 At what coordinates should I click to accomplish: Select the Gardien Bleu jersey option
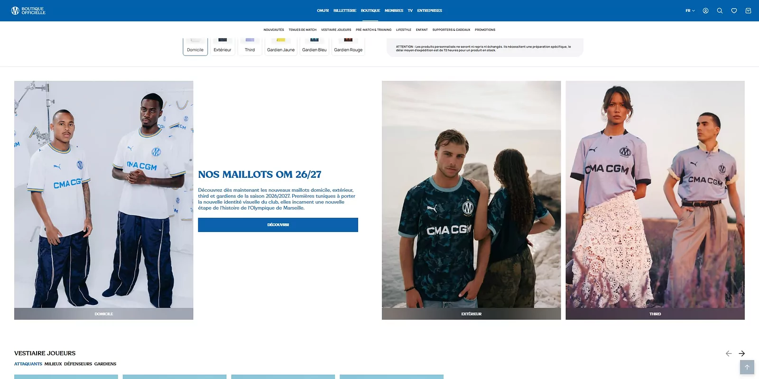coord(315,47)
